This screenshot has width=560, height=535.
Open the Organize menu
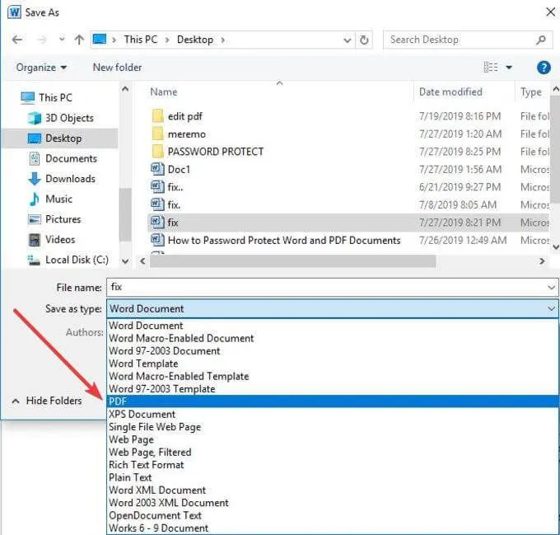(41, 68)
